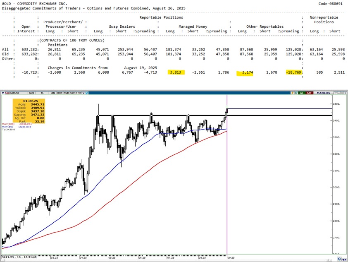Toggle the KHN button in chart toolbar
Image resolution: width=348 pixels, height=262 pixels.
coord(60,93)
